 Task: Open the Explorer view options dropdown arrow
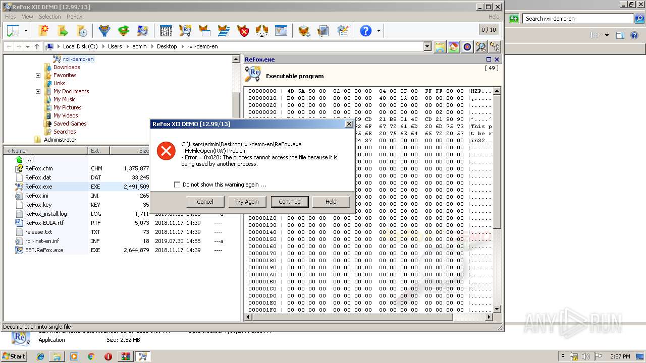pos(607,35)
